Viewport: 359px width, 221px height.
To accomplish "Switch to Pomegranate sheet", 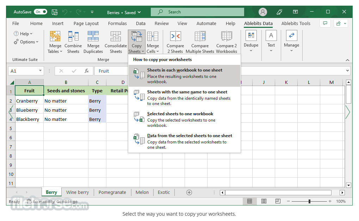I will coord(112,192).
